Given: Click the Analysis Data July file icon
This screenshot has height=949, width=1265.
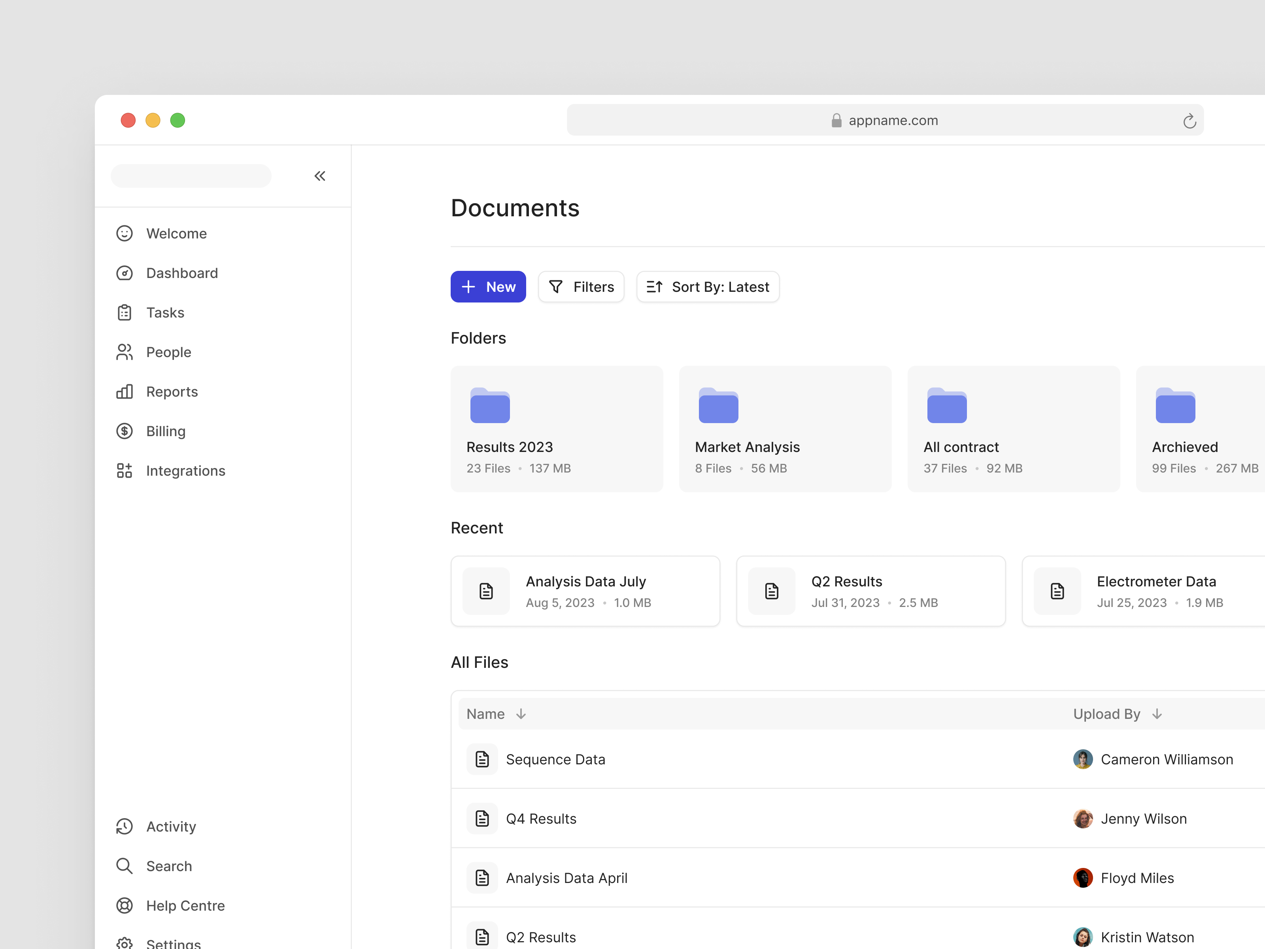Looking at the screenshot, I should pyautogui.click(x=486, y=591).
